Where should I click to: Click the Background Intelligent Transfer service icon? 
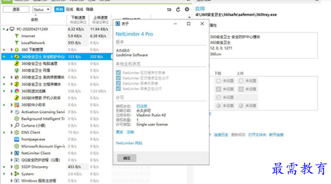[x=17, y=119]
